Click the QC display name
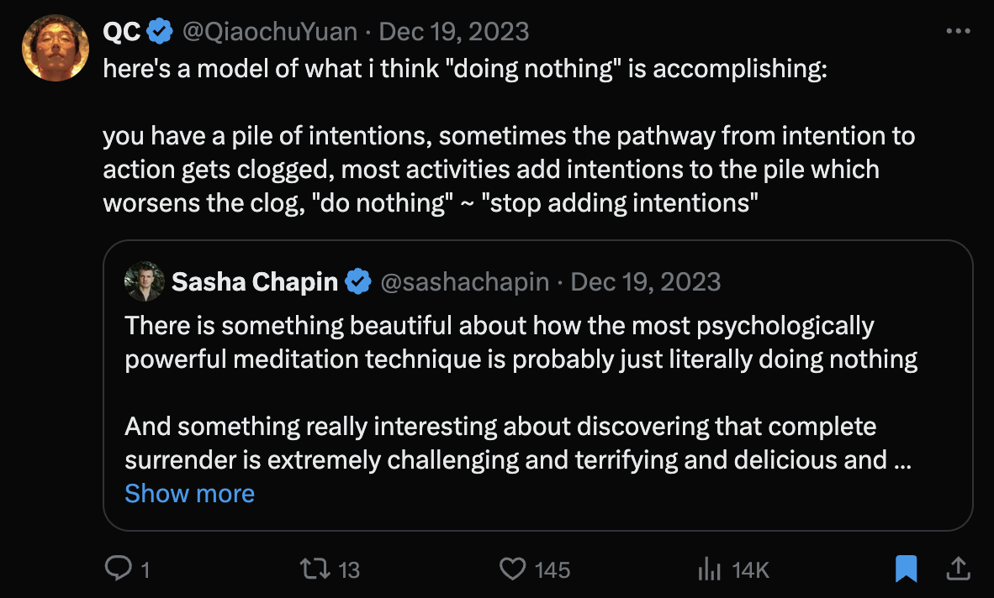This screenshot has width=994, height=598. pos(121,32)
